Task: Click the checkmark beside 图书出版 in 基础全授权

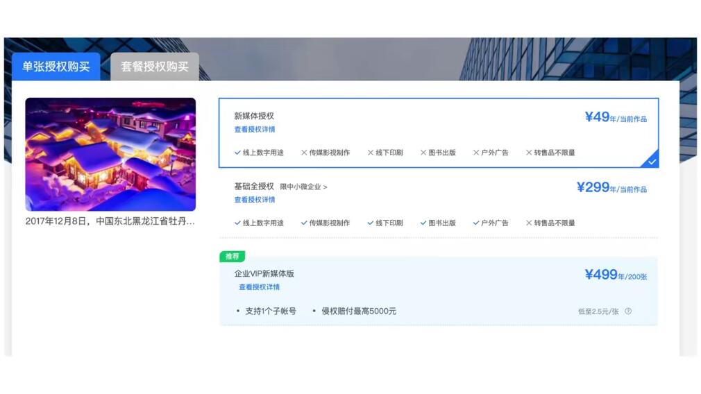Action: coord(423,223)
